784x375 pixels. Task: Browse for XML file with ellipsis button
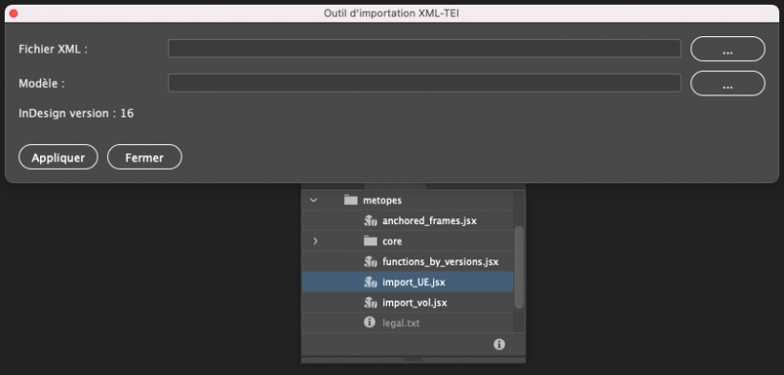(x=728, y=49)
